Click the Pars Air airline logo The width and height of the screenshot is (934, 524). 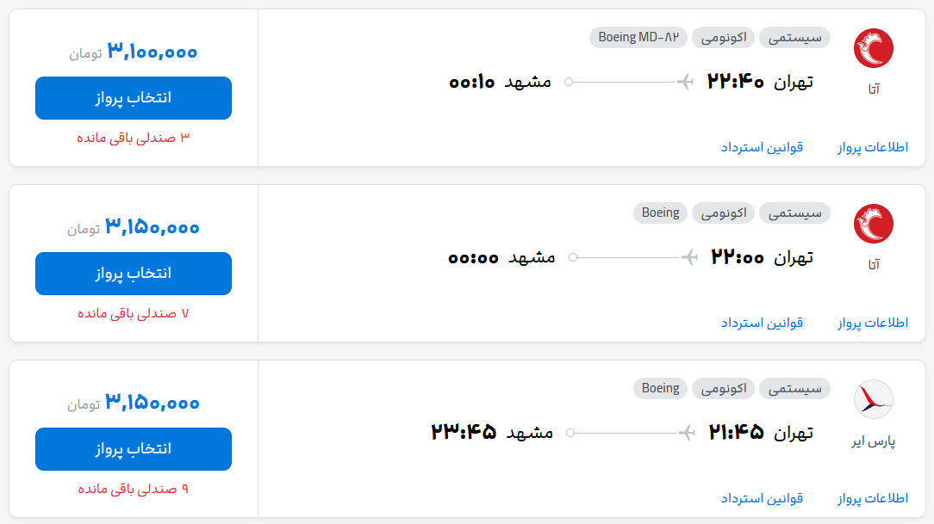tap(873, 399)
